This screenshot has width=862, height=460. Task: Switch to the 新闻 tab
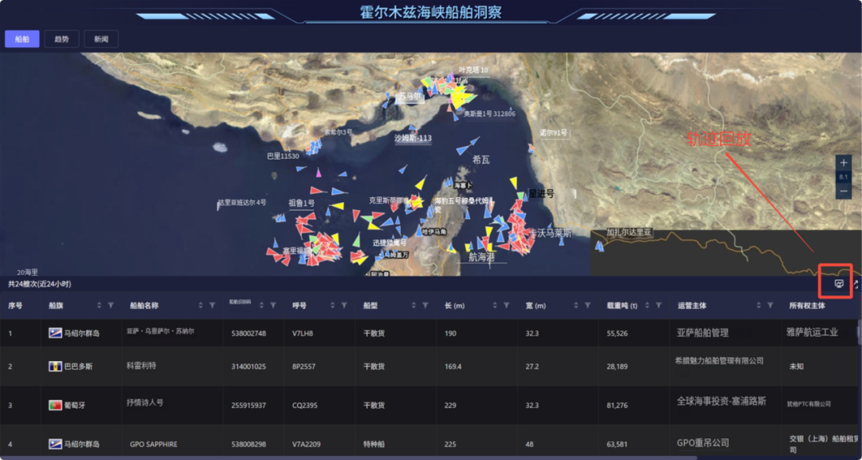tap(101, 39)
